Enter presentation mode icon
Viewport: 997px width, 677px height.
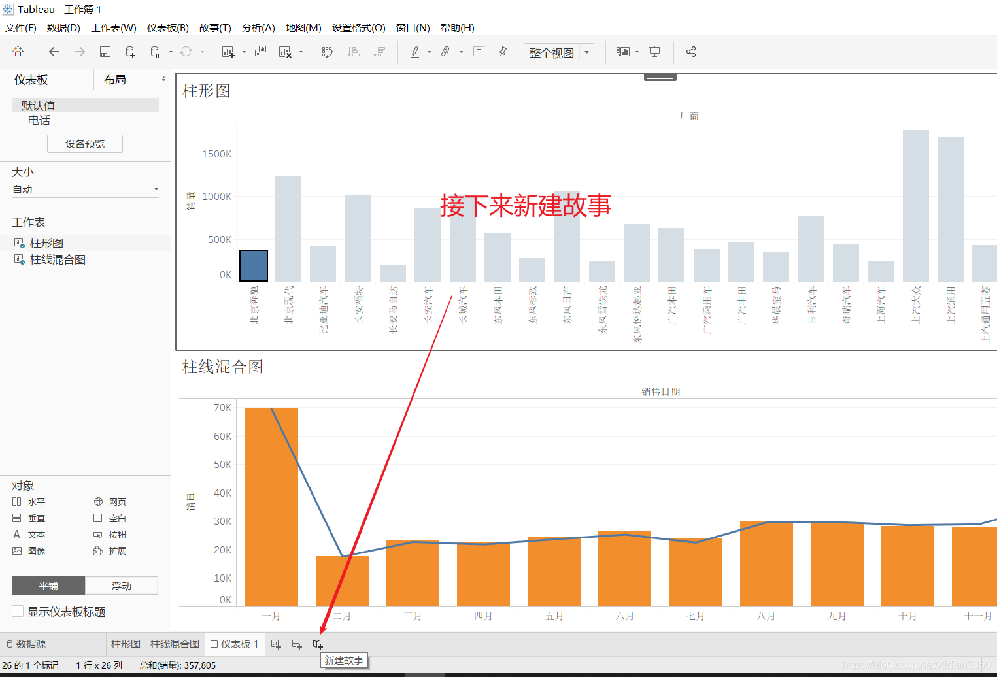pyautogui.click(x=654, y=52)
